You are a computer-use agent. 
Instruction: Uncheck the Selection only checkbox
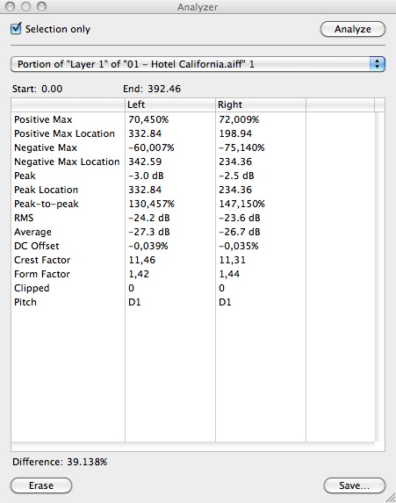[x=16, y=29]
